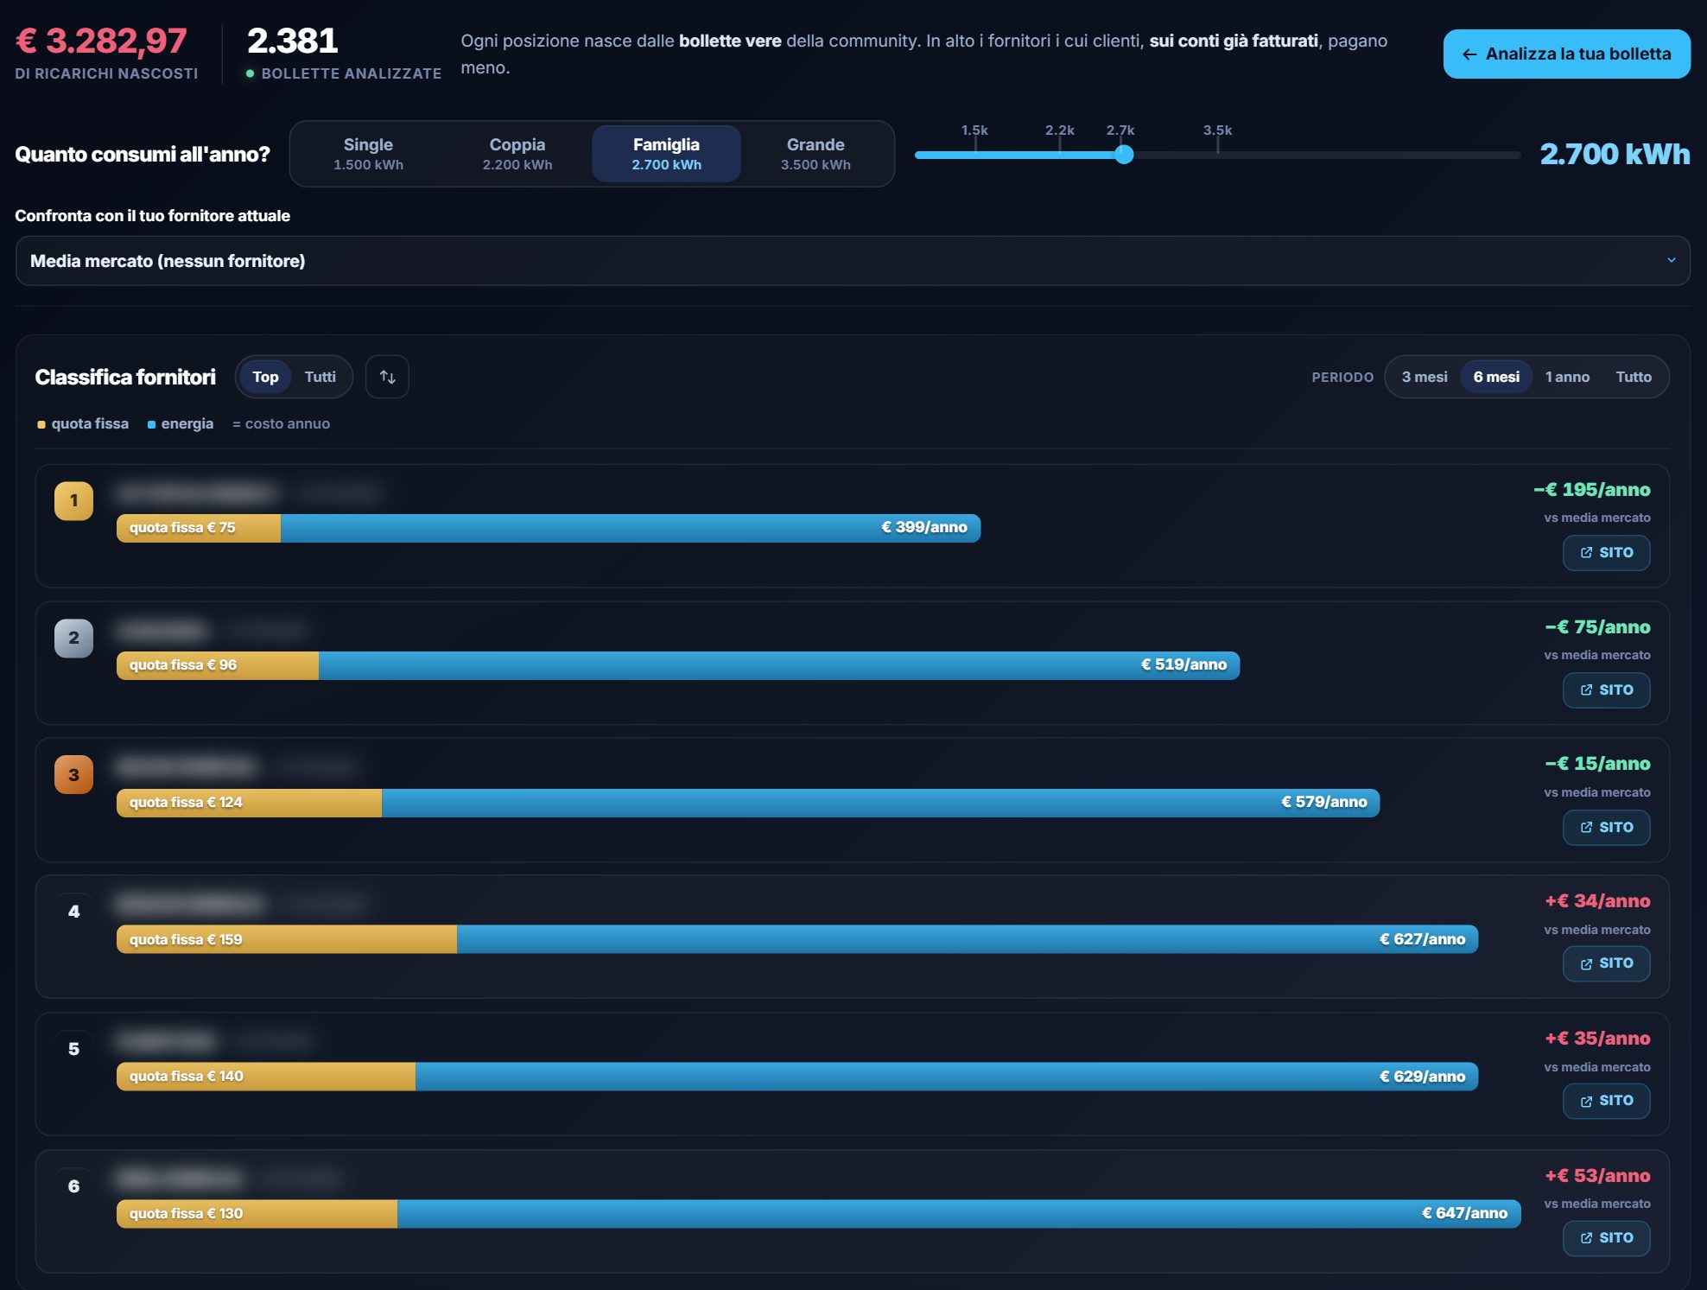Click the 2.700 kWh consumption readout
Image resolution: width=1707 pixels, height=1290 pixels.
tap(1615, 154)
